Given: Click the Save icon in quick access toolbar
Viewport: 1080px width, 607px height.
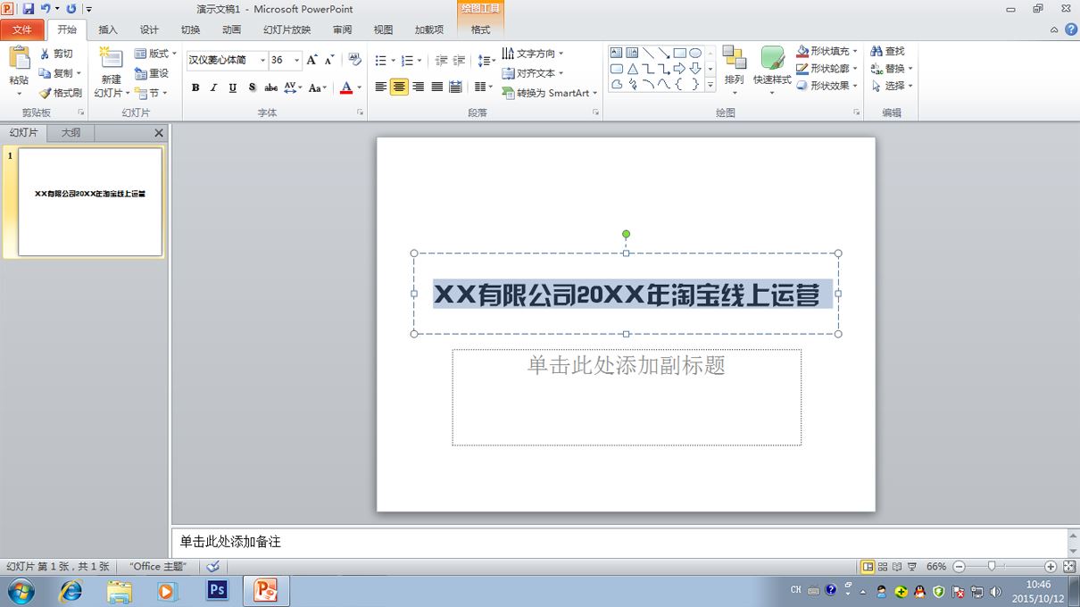Looking at the screenshot, I should [29, 9].
